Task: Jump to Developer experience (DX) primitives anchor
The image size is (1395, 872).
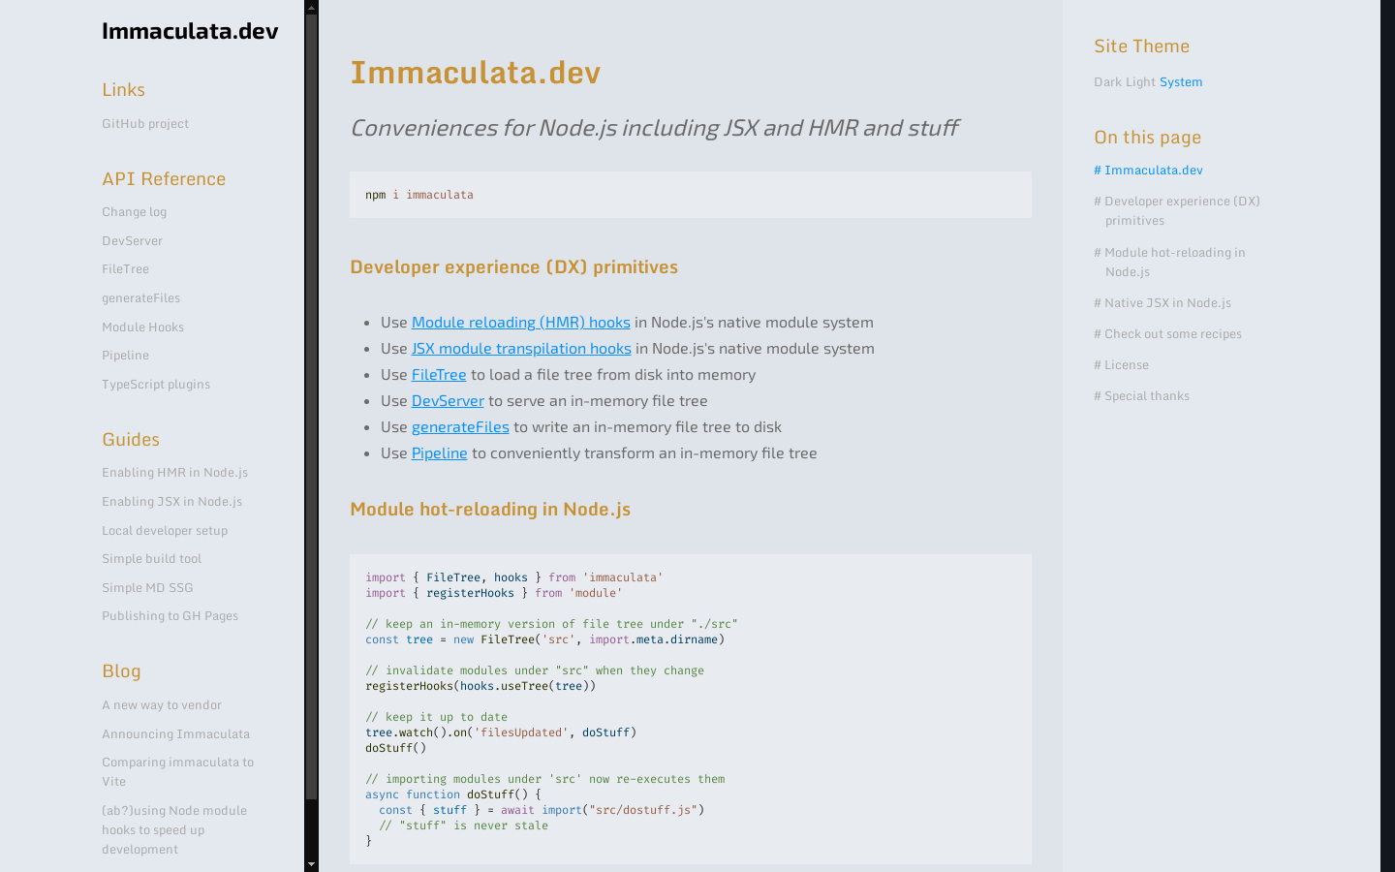Action: coord(1177,211)
